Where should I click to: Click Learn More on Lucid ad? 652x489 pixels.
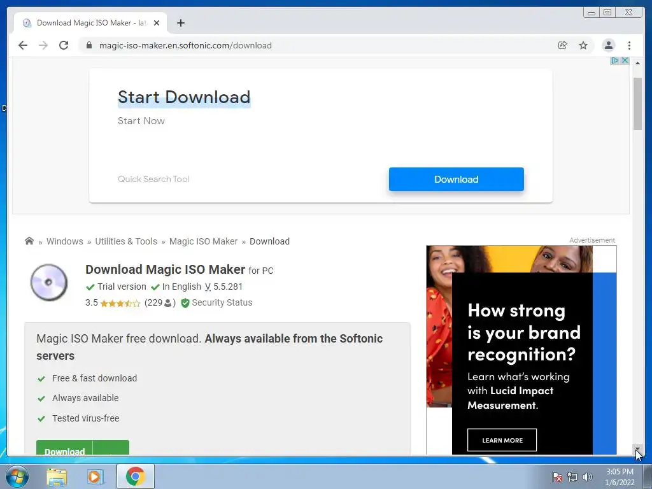(502, 440)
